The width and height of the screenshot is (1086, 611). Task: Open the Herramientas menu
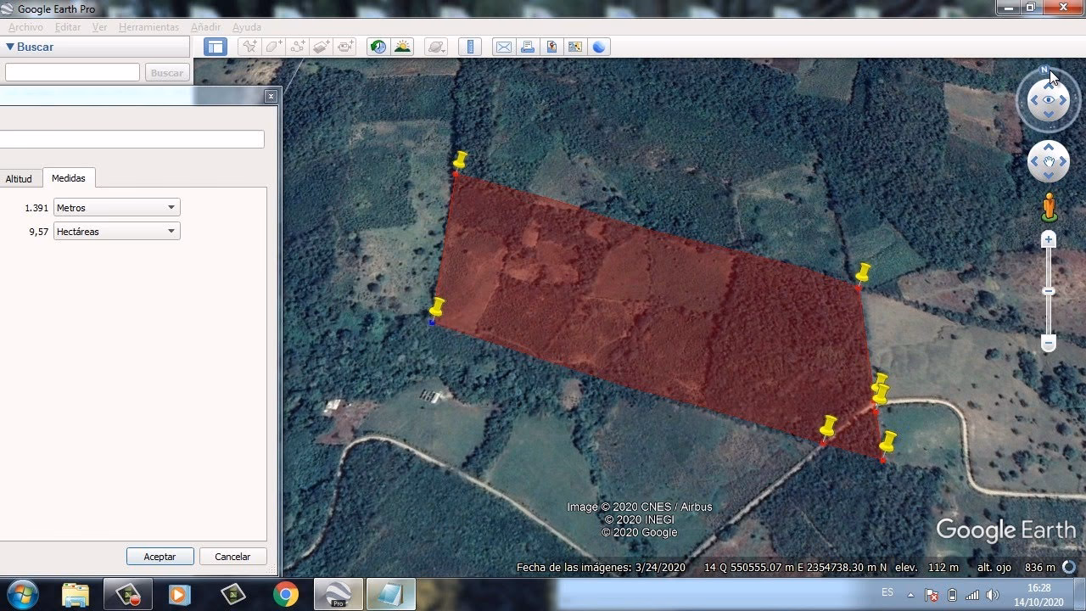pos(149,27)
